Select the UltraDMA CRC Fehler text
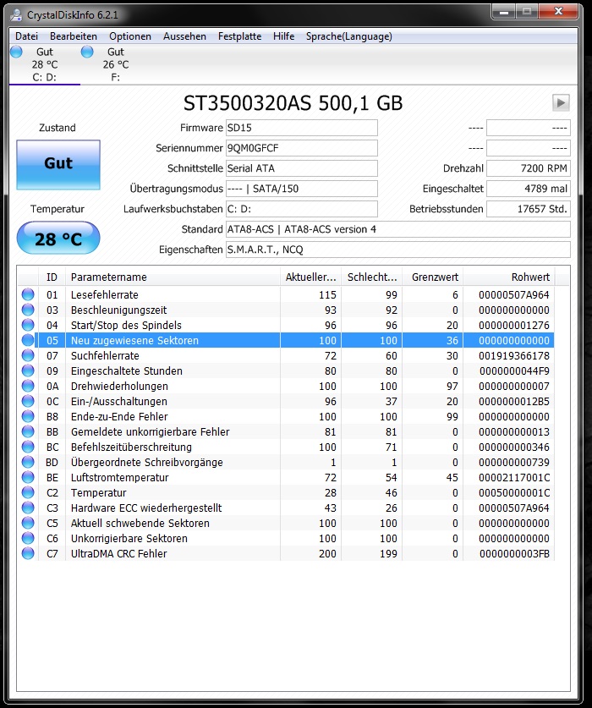The image size is (592, 708). (x=118, y=553)
